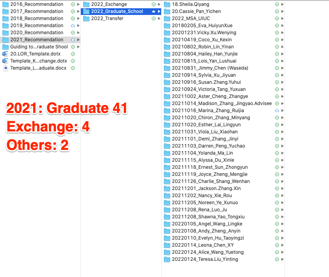Click the folder icon of 20220114_Leona_Chen_XY
The image size is (329, 277).
point(167,245)
